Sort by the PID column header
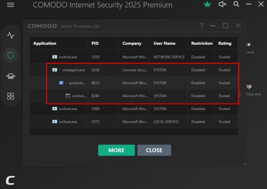The height and width of the screenshot is (189, 267). click(x=95, y=43)
